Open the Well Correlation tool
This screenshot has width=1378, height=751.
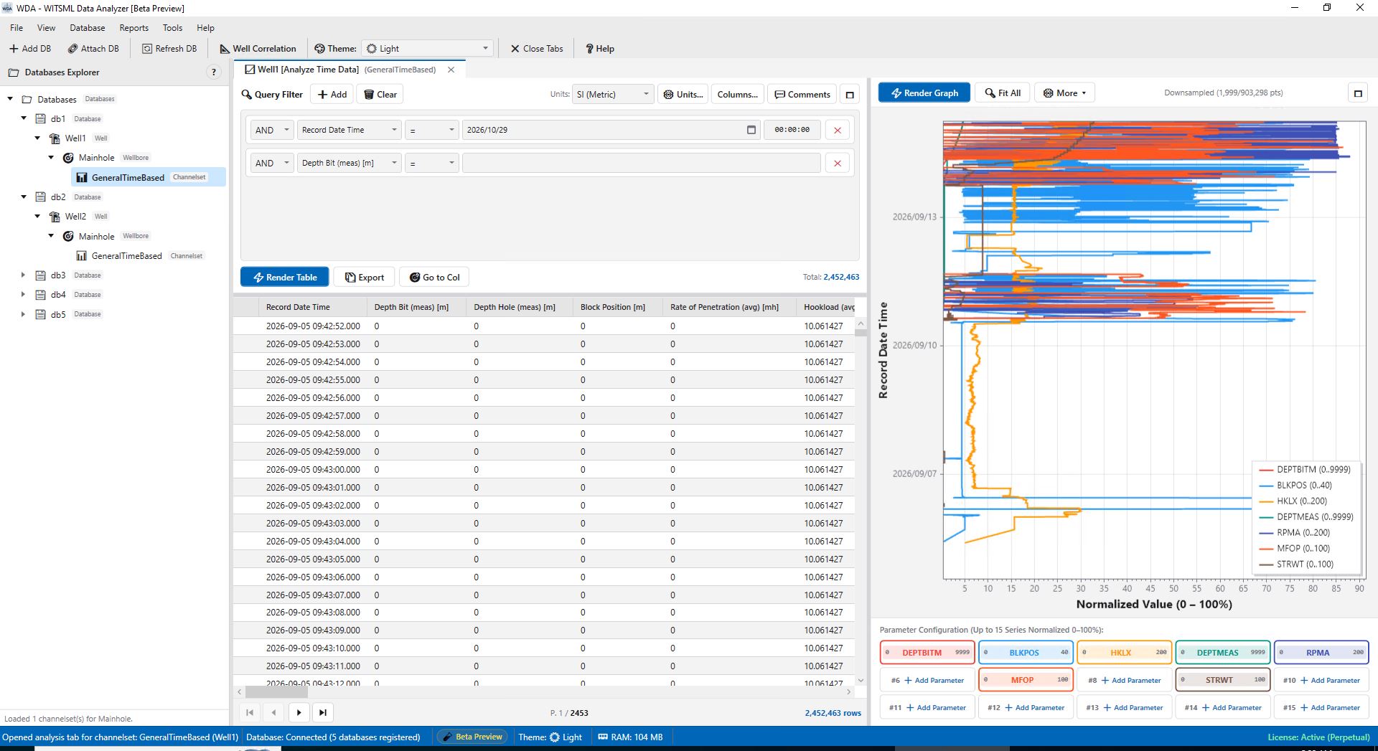click(258, 49)
